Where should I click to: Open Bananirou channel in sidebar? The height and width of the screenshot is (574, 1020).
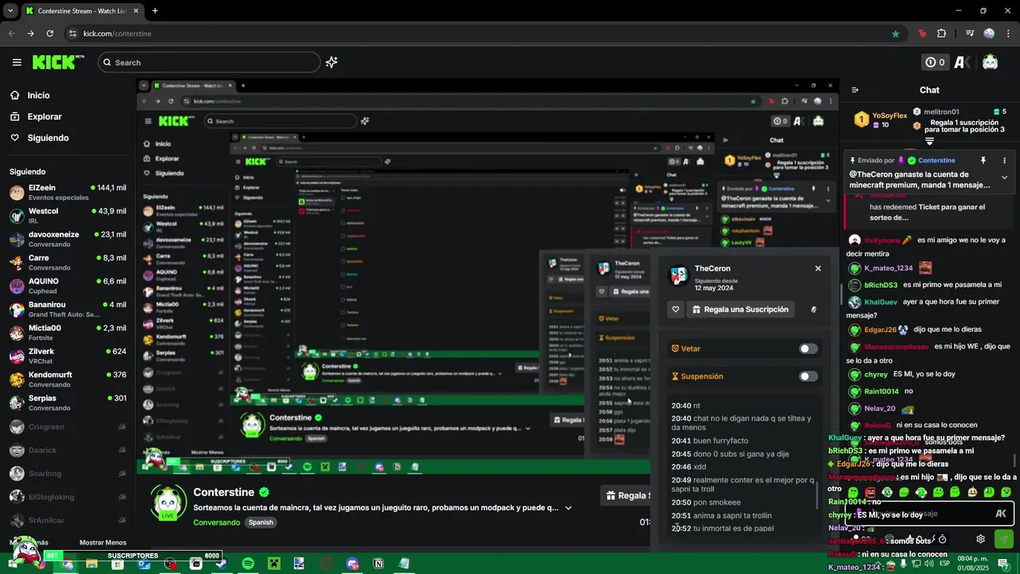pyautogui.click(x=68, y=309)
